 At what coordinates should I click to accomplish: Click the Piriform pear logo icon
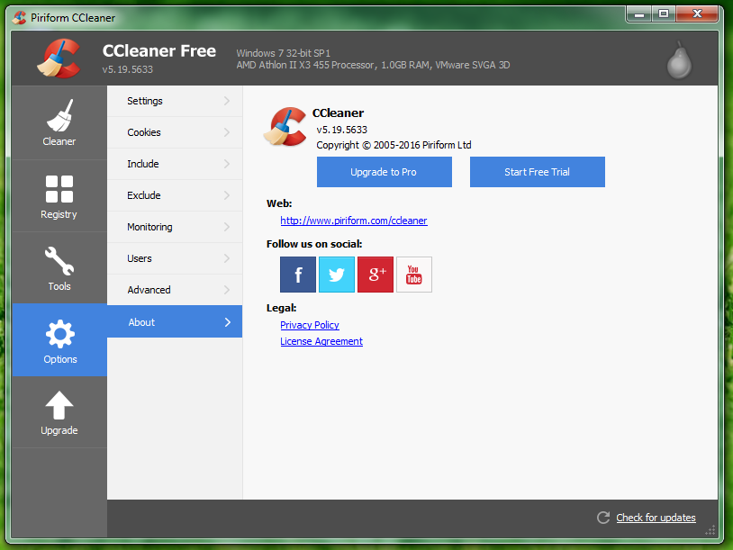(678, 60)
